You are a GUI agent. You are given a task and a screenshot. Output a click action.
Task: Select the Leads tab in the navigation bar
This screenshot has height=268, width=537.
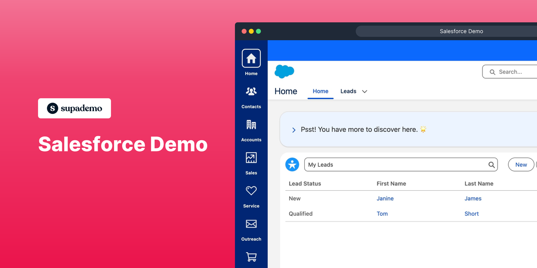coord(348,91)
